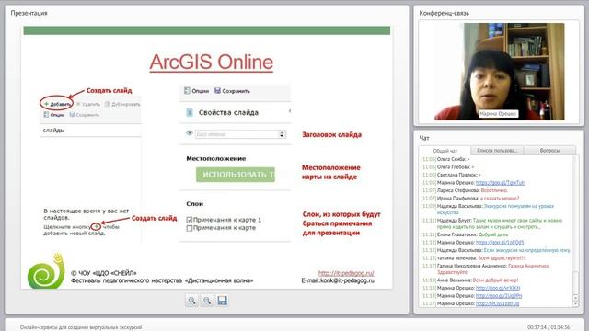Open the Список пользователей tab
The image size is (589, 331).
(x=497, y=151)
